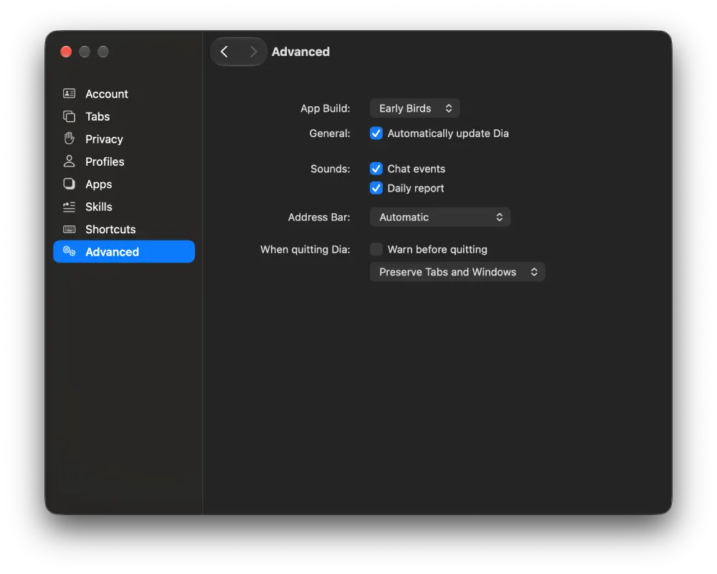Click the Tabs stacked-squares icon
The height and width of the screenshot is (574, 717).
tap(69, 116)
